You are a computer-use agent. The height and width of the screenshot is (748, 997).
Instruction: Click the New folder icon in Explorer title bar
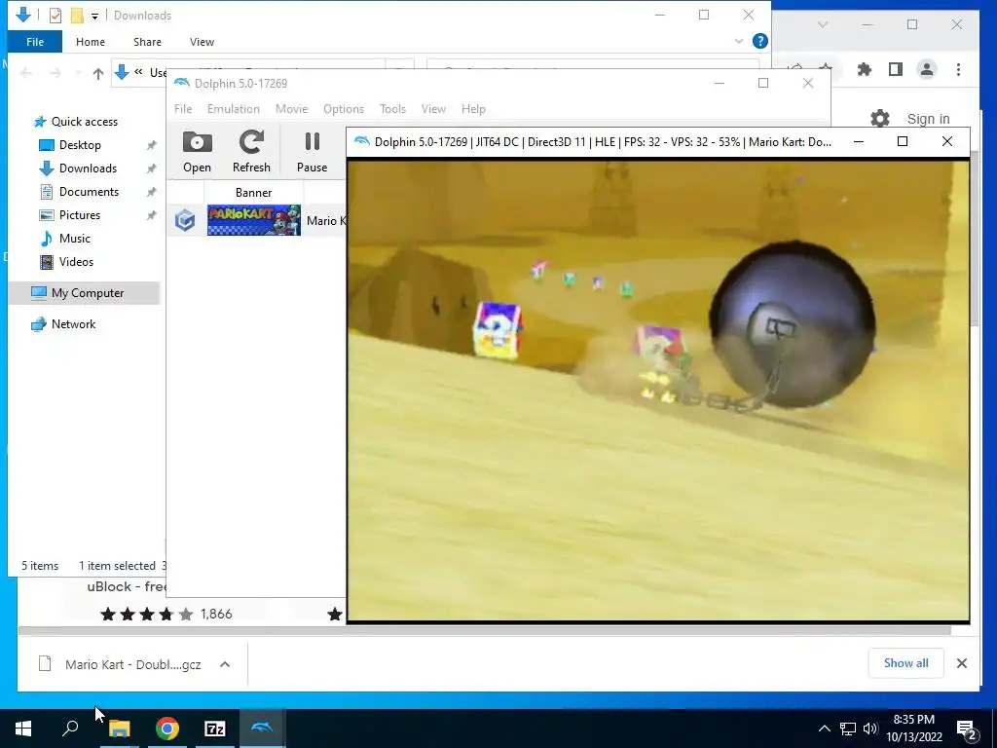[77, 16]
